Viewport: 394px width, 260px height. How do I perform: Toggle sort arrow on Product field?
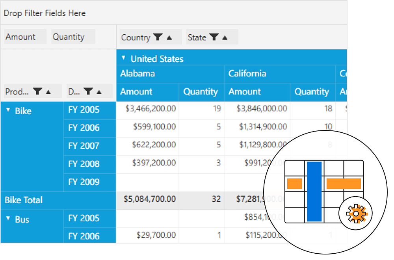pos(48,91)
